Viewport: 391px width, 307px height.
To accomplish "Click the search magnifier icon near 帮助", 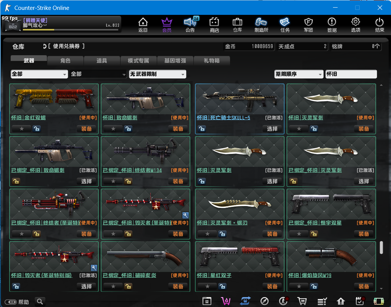I will click(40, 302).
